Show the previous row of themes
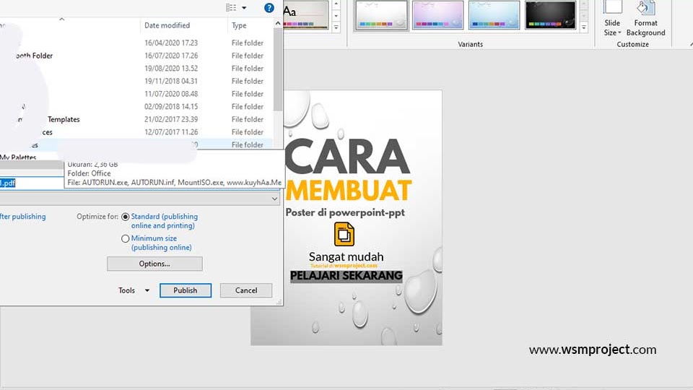This screenshot has height=390, width=693. point(336,4)
